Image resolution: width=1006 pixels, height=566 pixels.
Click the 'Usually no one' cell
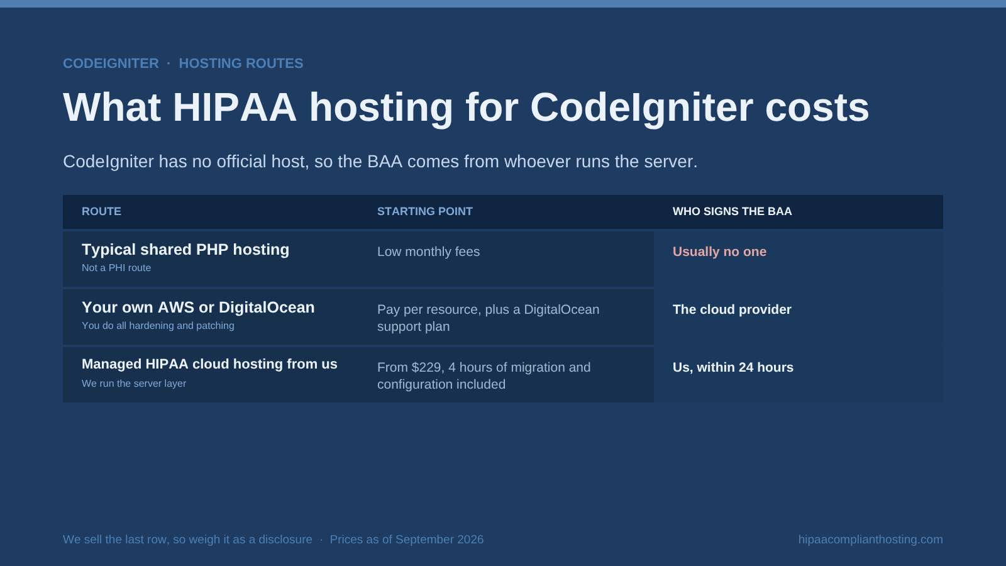pyautogui.click(x=719, y=252)
